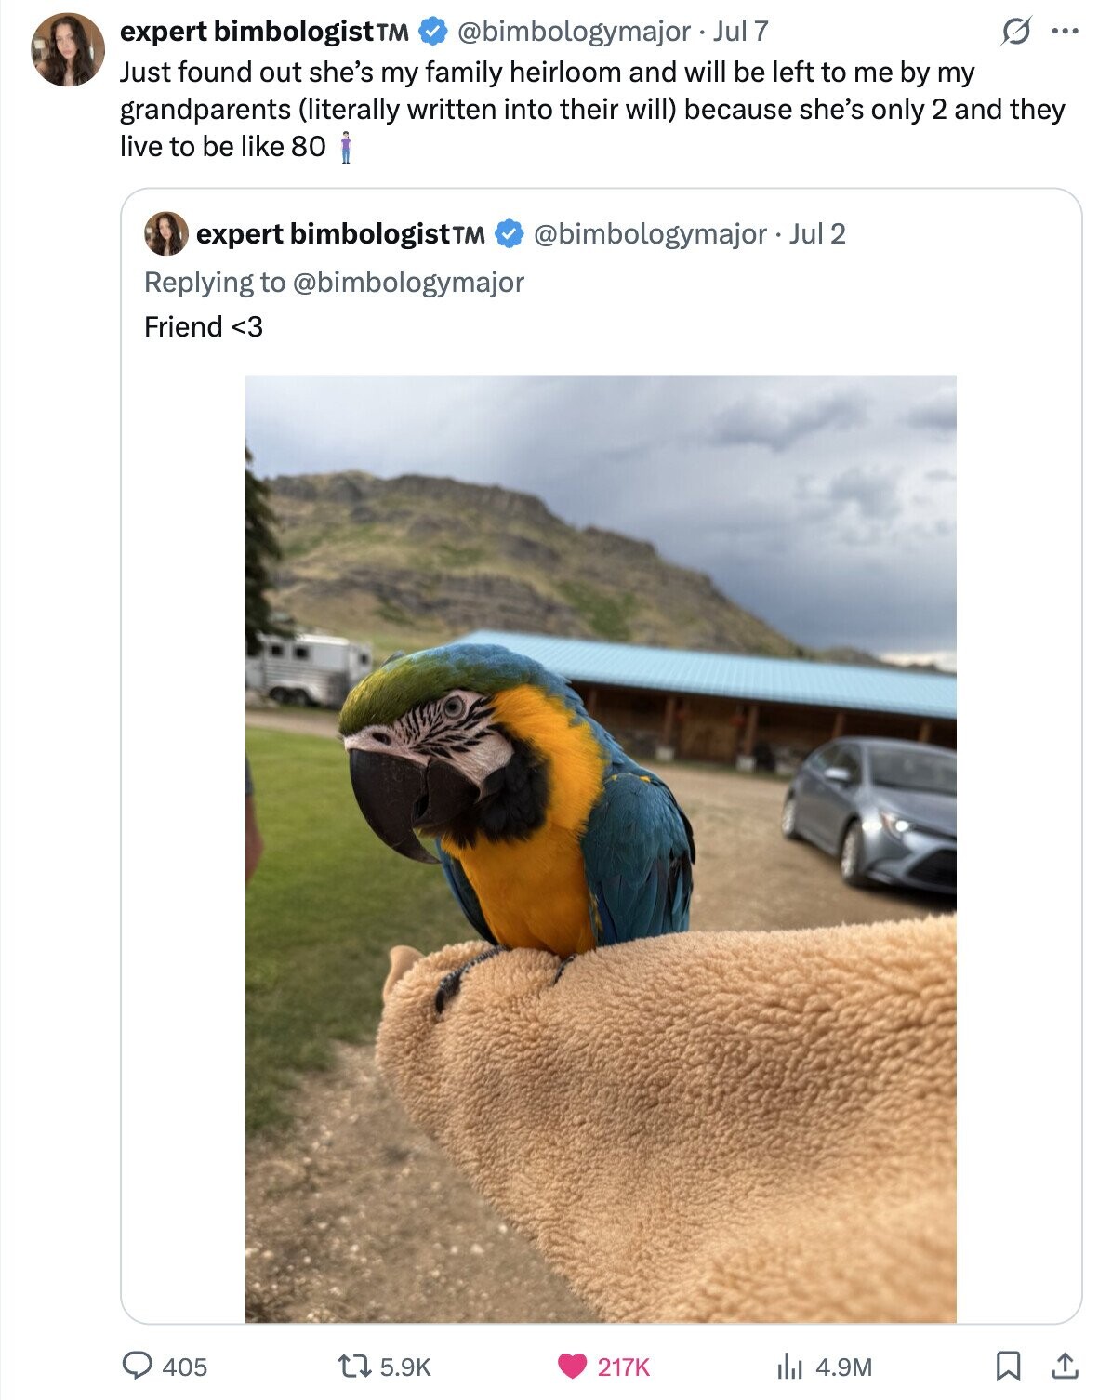This screenshot has width=1112, height=1400.
Task: Click the blue verified badge on main tweet
Action: click(x=432, y=32)
